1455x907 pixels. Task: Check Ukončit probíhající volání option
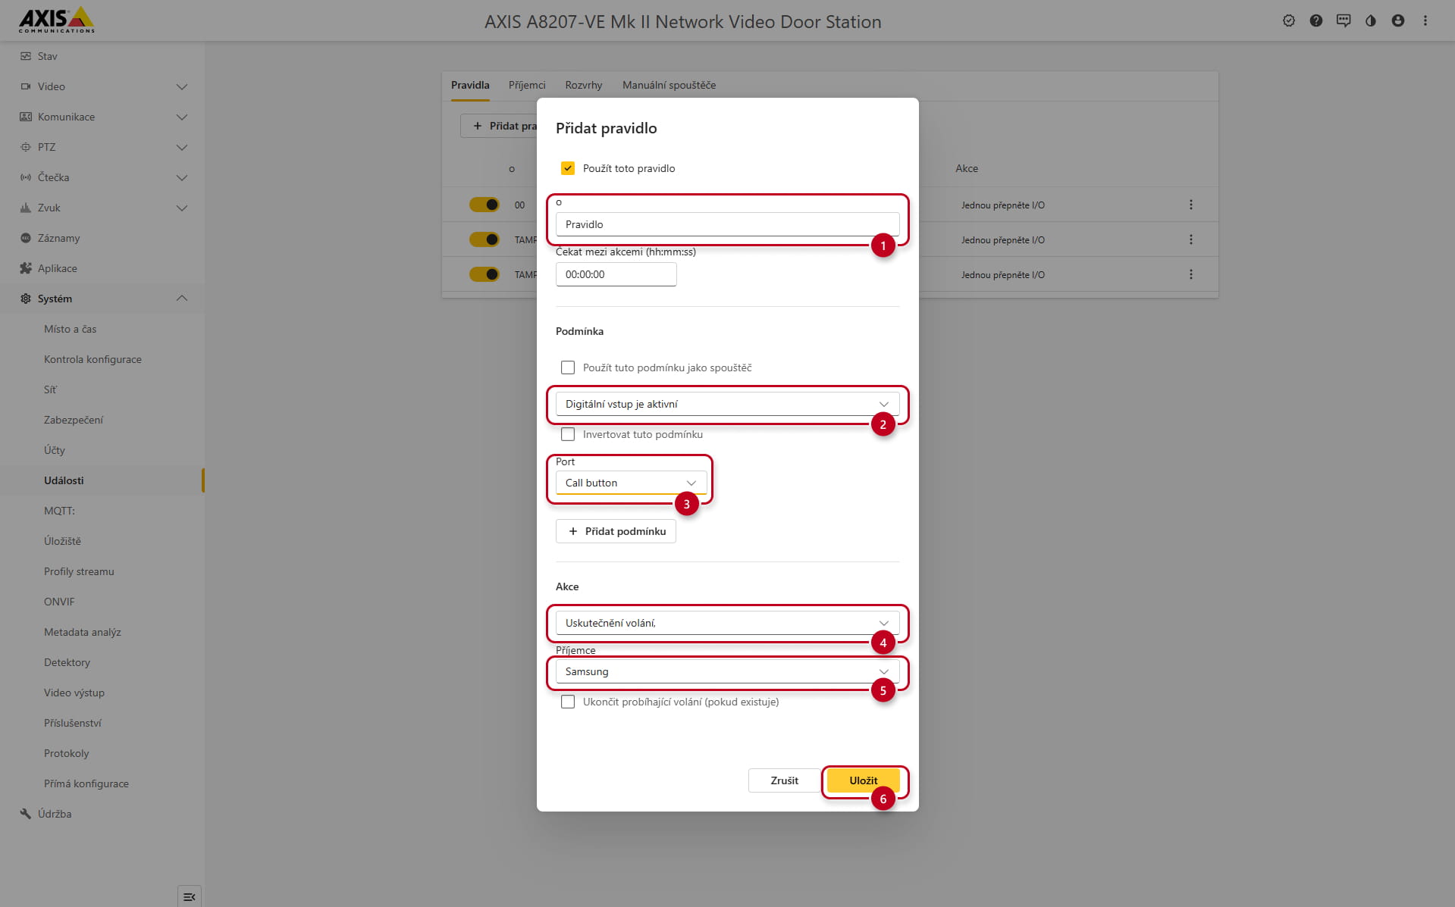(x=568, y=702)
